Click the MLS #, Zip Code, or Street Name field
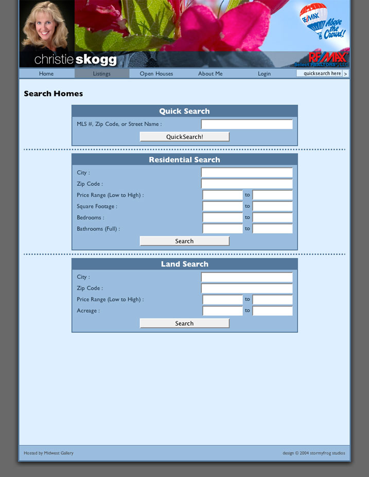The image size is (369, 477). 247,124
